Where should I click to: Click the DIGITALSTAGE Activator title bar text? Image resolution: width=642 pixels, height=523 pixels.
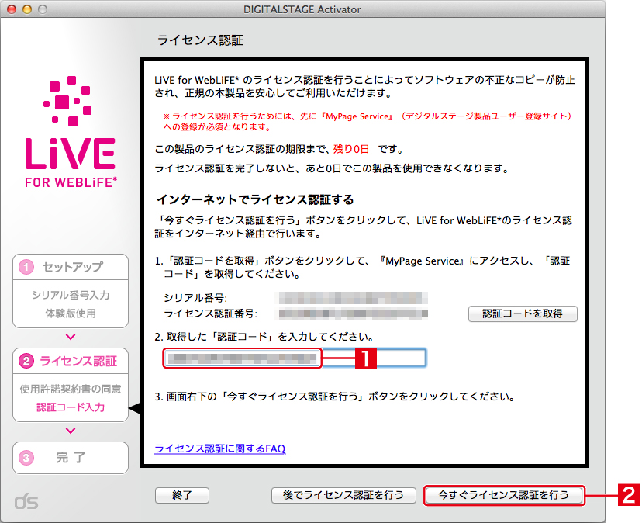[302, 9]
